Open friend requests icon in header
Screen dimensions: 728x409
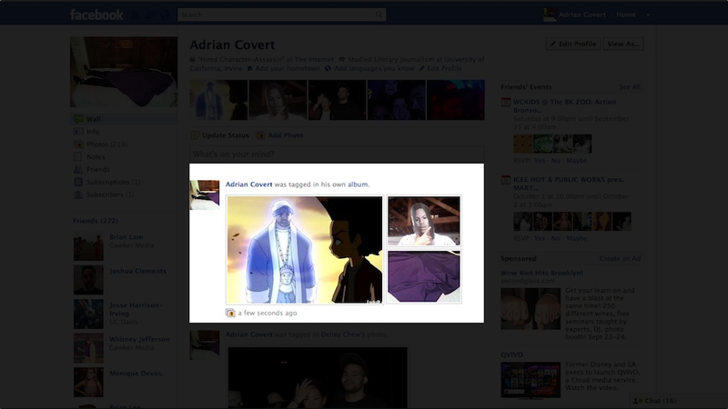135,15
